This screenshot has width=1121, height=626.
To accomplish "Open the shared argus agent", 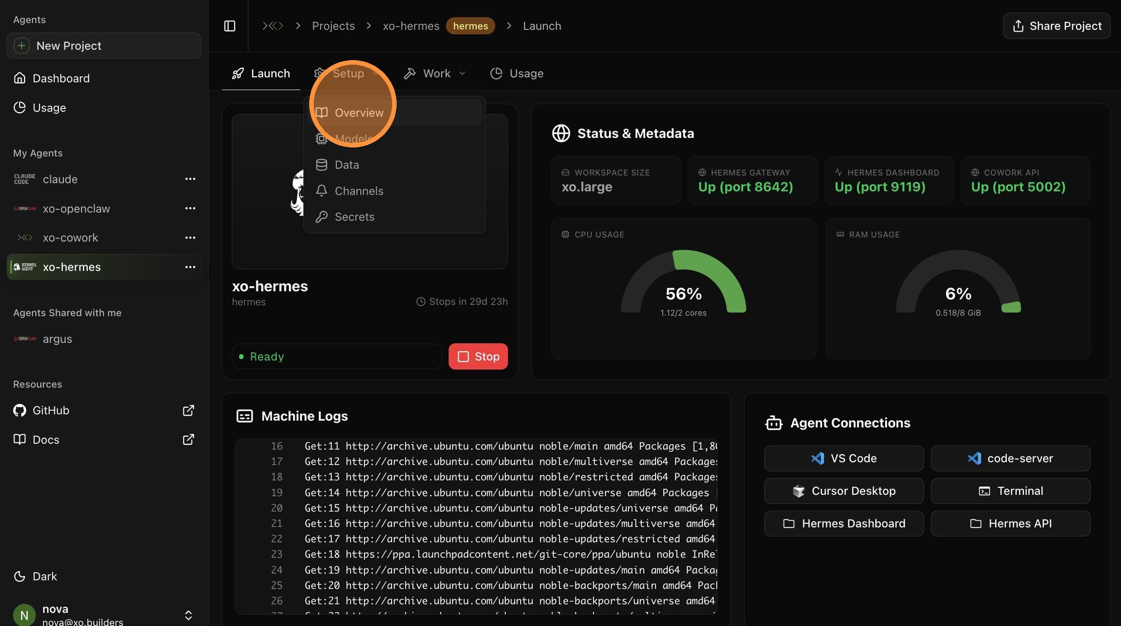I will (x=104, y=339).
